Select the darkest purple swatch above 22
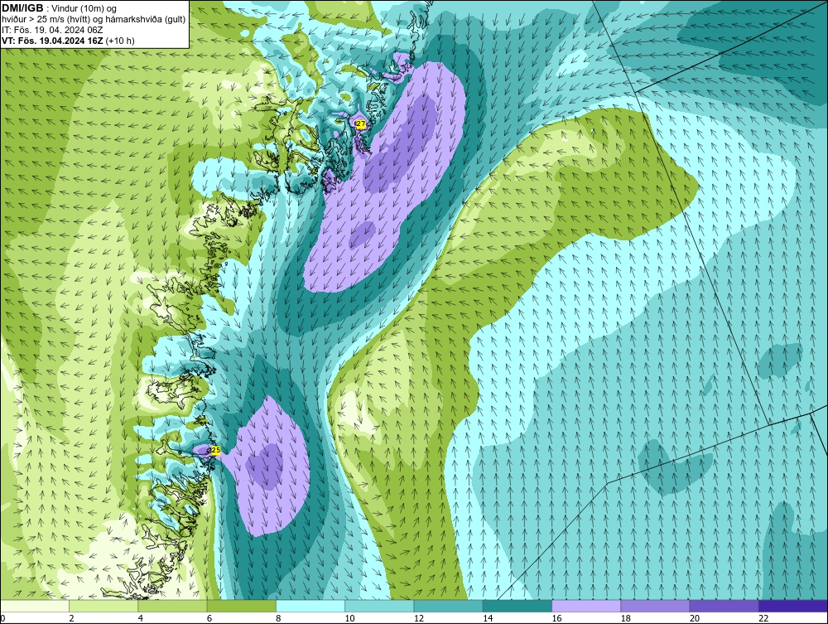This screenshot has width=828, height=624. [793, 606]
